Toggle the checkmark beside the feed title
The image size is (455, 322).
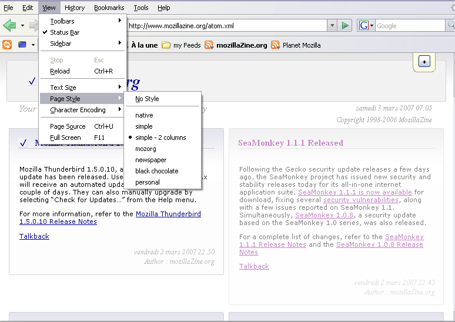tap(32, 81)
